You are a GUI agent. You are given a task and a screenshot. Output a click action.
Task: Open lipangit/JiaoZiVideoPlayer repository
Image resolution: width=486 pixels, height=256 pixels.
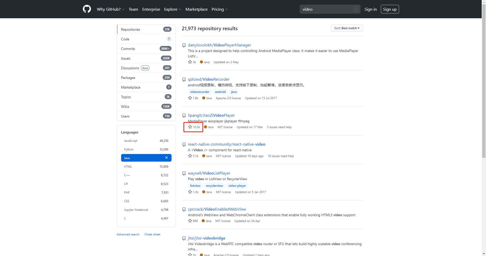point(211,115)
